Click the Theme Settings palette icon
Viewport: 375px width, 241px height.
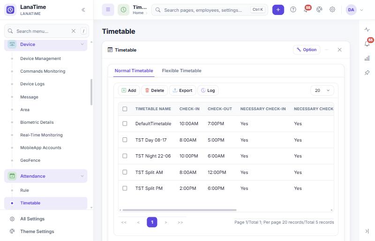pos(12,232)
